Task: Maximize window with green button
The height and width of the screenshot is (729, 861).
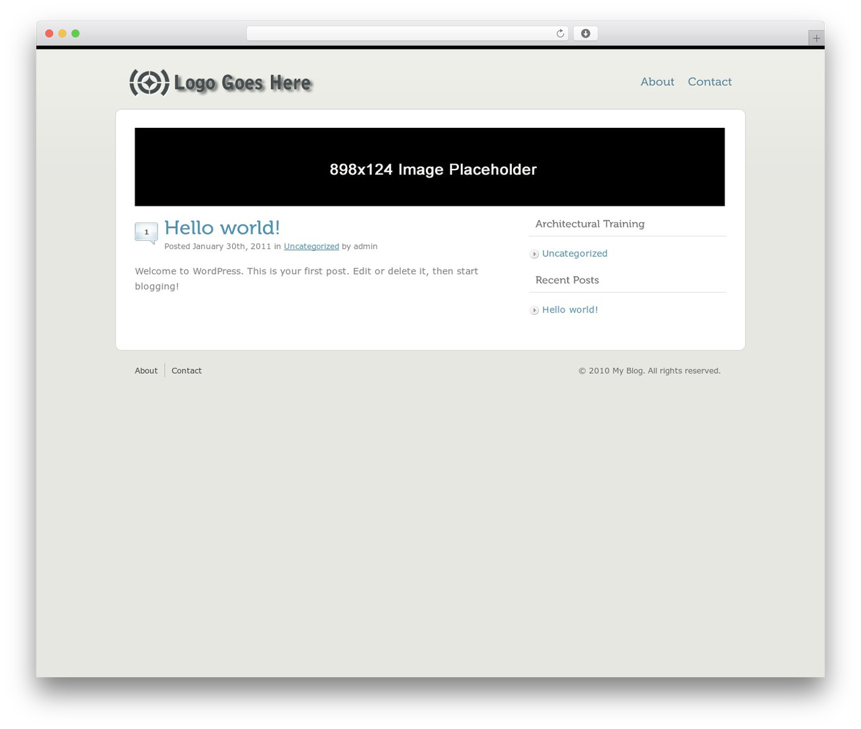Action: tap(75, 34)
